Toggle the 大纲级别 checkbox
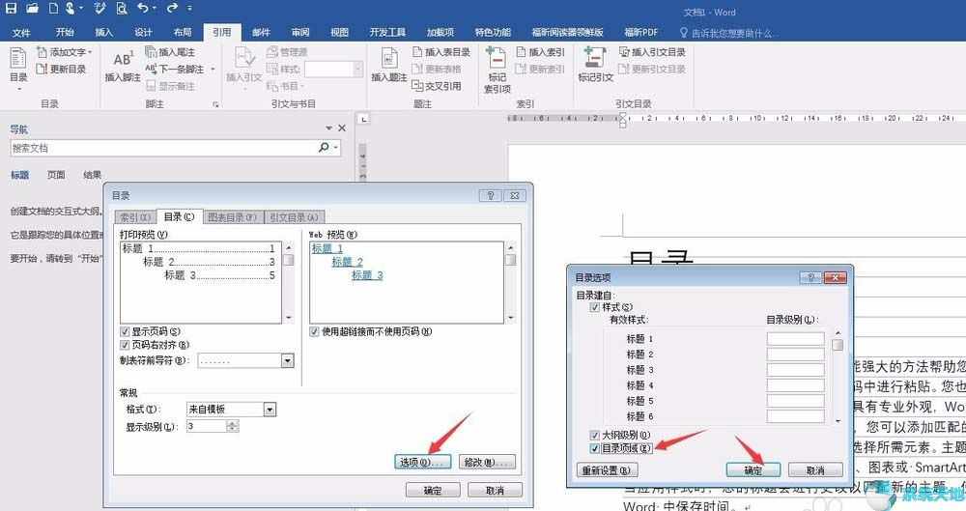966x511 pixels. 595,435
